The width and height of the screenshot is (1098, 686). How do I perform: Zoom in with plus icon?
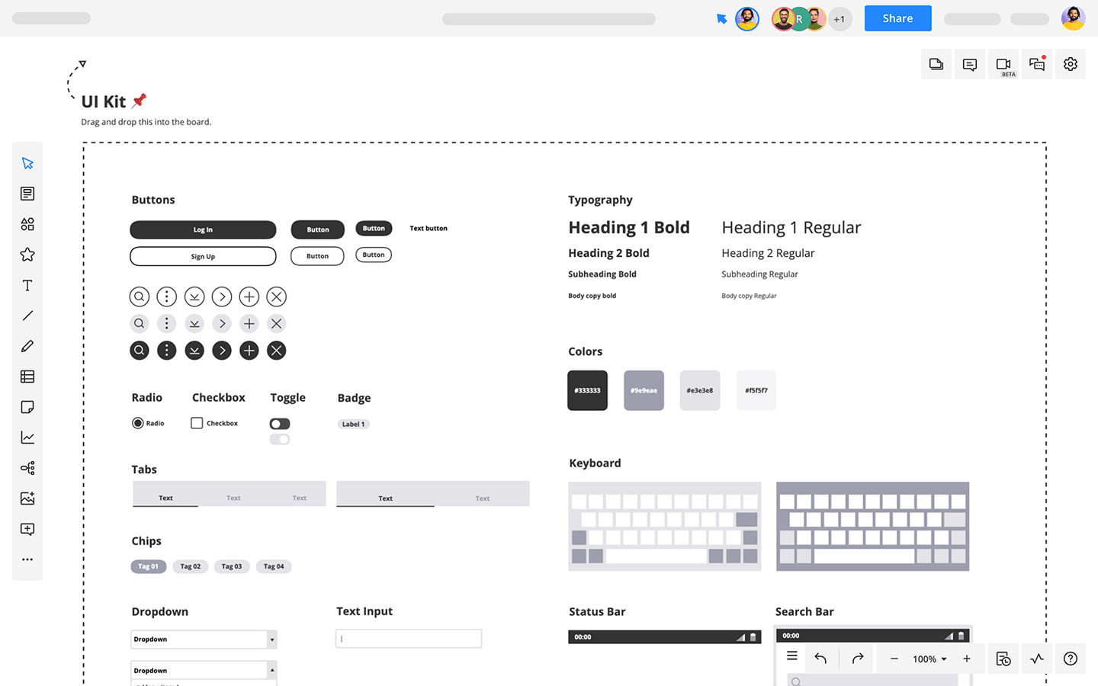(x=967, y=659)
